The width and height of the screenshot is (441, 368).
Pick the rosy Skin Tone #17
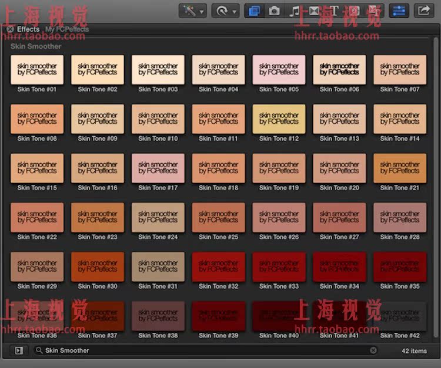click(158, 168)
